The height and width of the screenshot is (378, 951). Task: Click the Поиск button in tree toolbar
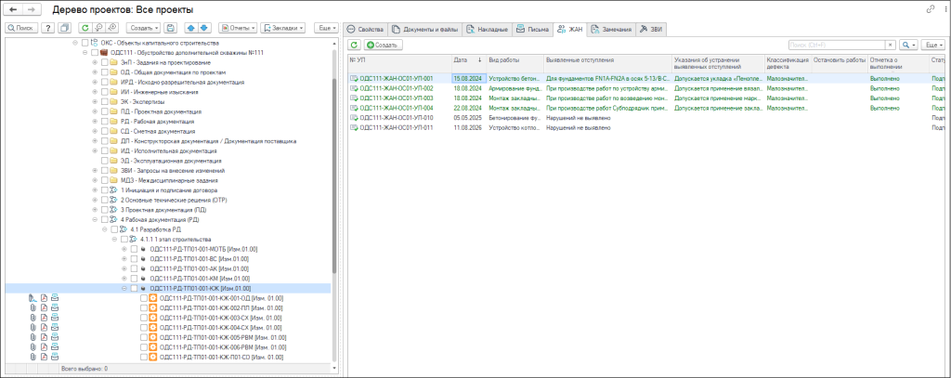pos(21,28)
